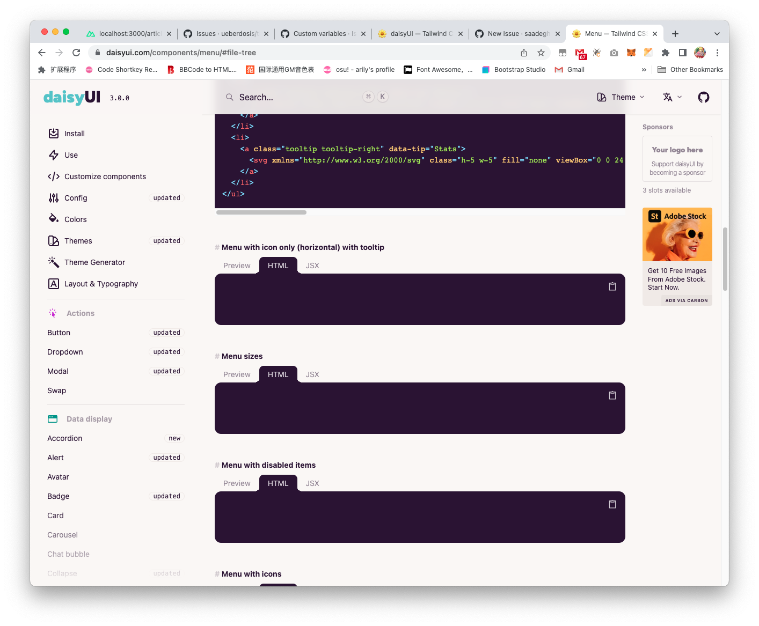Switch to the JSX tab under Menu sizes
This screenshot has width=759, height=626.
pyautogui.click(x=312, y=374)
